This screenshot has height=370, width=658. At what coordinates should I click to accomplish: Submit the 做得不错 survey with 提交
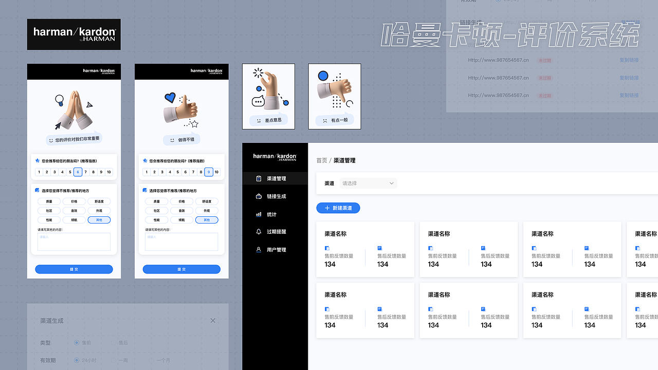[x=181, y=269]
